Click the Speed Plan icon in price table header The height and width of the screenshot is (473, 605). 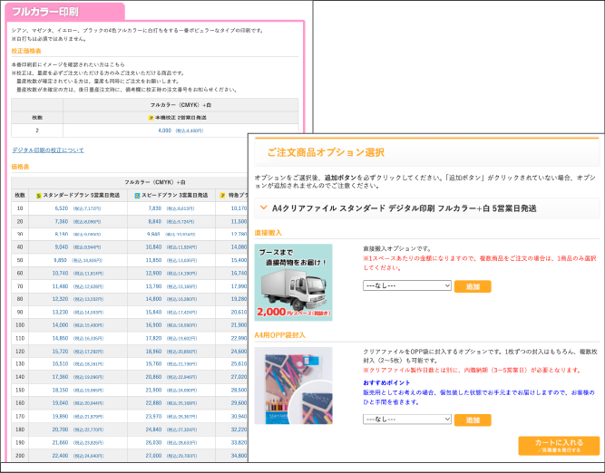(x=137, y=195)
